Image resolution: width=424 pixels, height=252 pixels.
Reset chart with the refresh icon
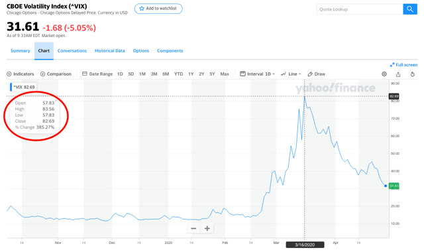coord(412,74)
